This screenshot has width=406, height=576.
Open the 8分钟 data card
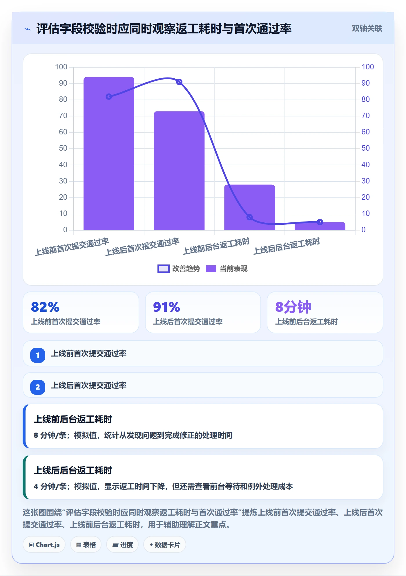pyautogui.click(x=325, y=312)
